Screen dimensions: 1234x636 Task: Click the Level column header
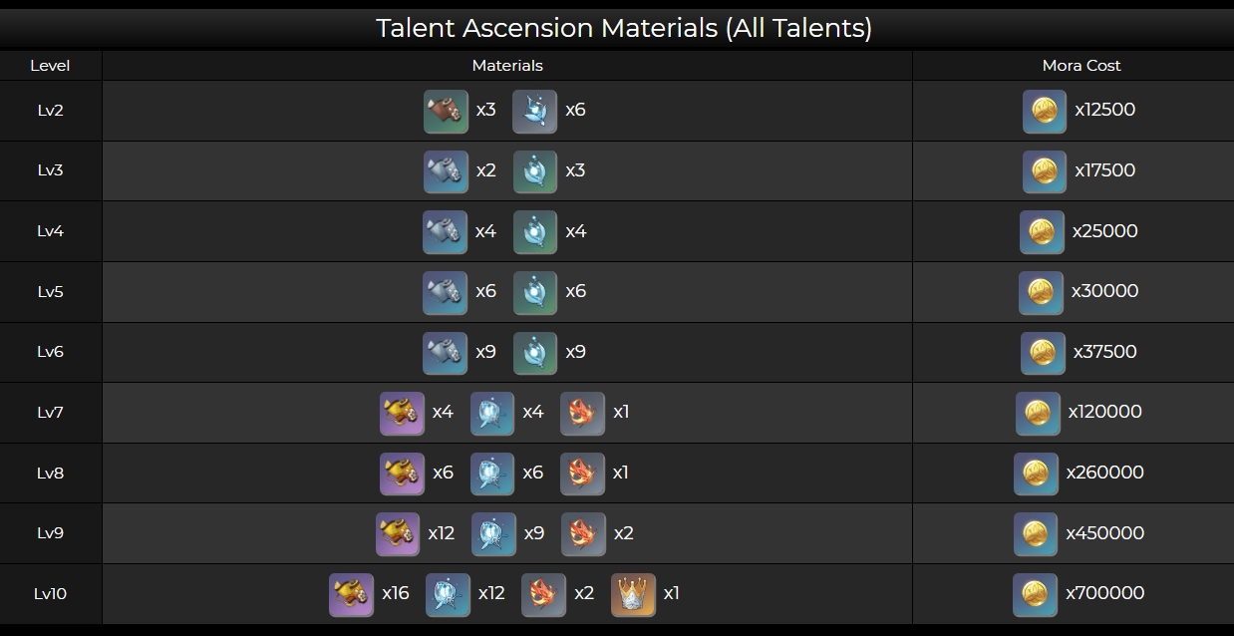pos(50,66)
